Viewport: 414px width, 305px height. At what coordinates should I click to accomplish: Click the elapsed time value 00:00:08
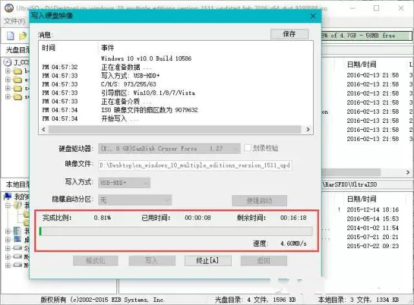click(198, 218)
